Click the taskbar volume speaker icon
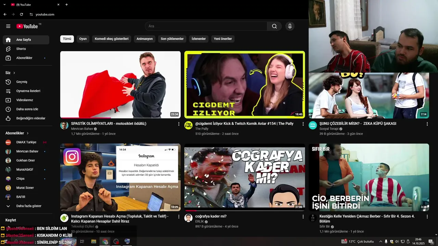 pyautogui.click(x=397, y=242)
